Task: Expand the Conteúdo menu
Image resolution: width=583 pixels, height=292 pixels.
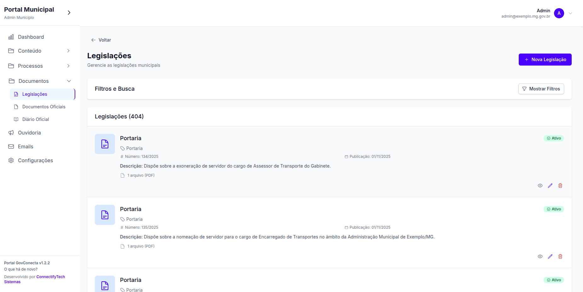Action: click(68, 51)
